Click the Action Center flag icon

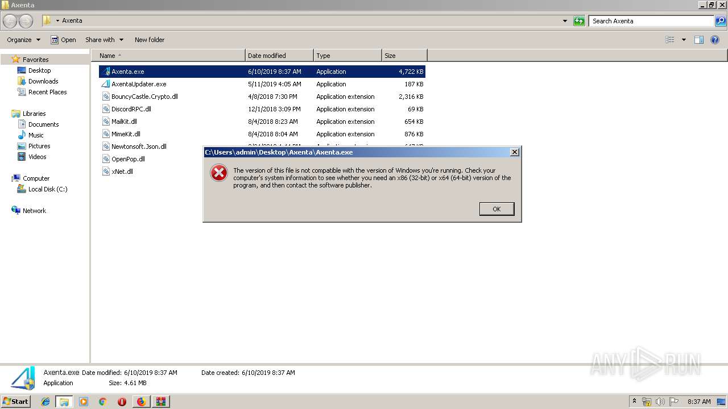pyautogui.click(x=674, y=402)
